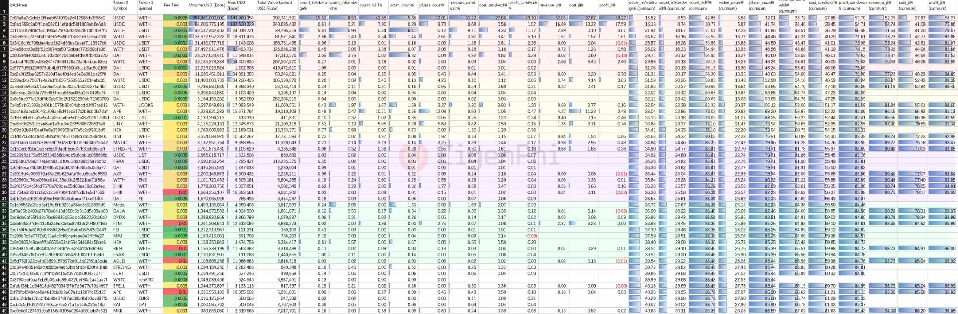Screen dimensions: 958x314
Task: Select the Token 0 Symbol header cell
Action: point(124,6)
